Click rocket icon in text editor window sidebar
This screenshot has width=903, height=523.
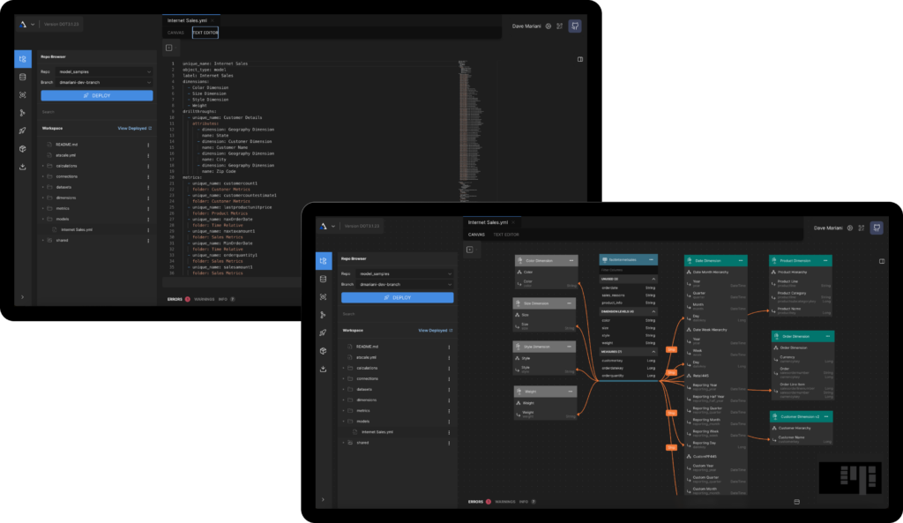click(22, 131)
